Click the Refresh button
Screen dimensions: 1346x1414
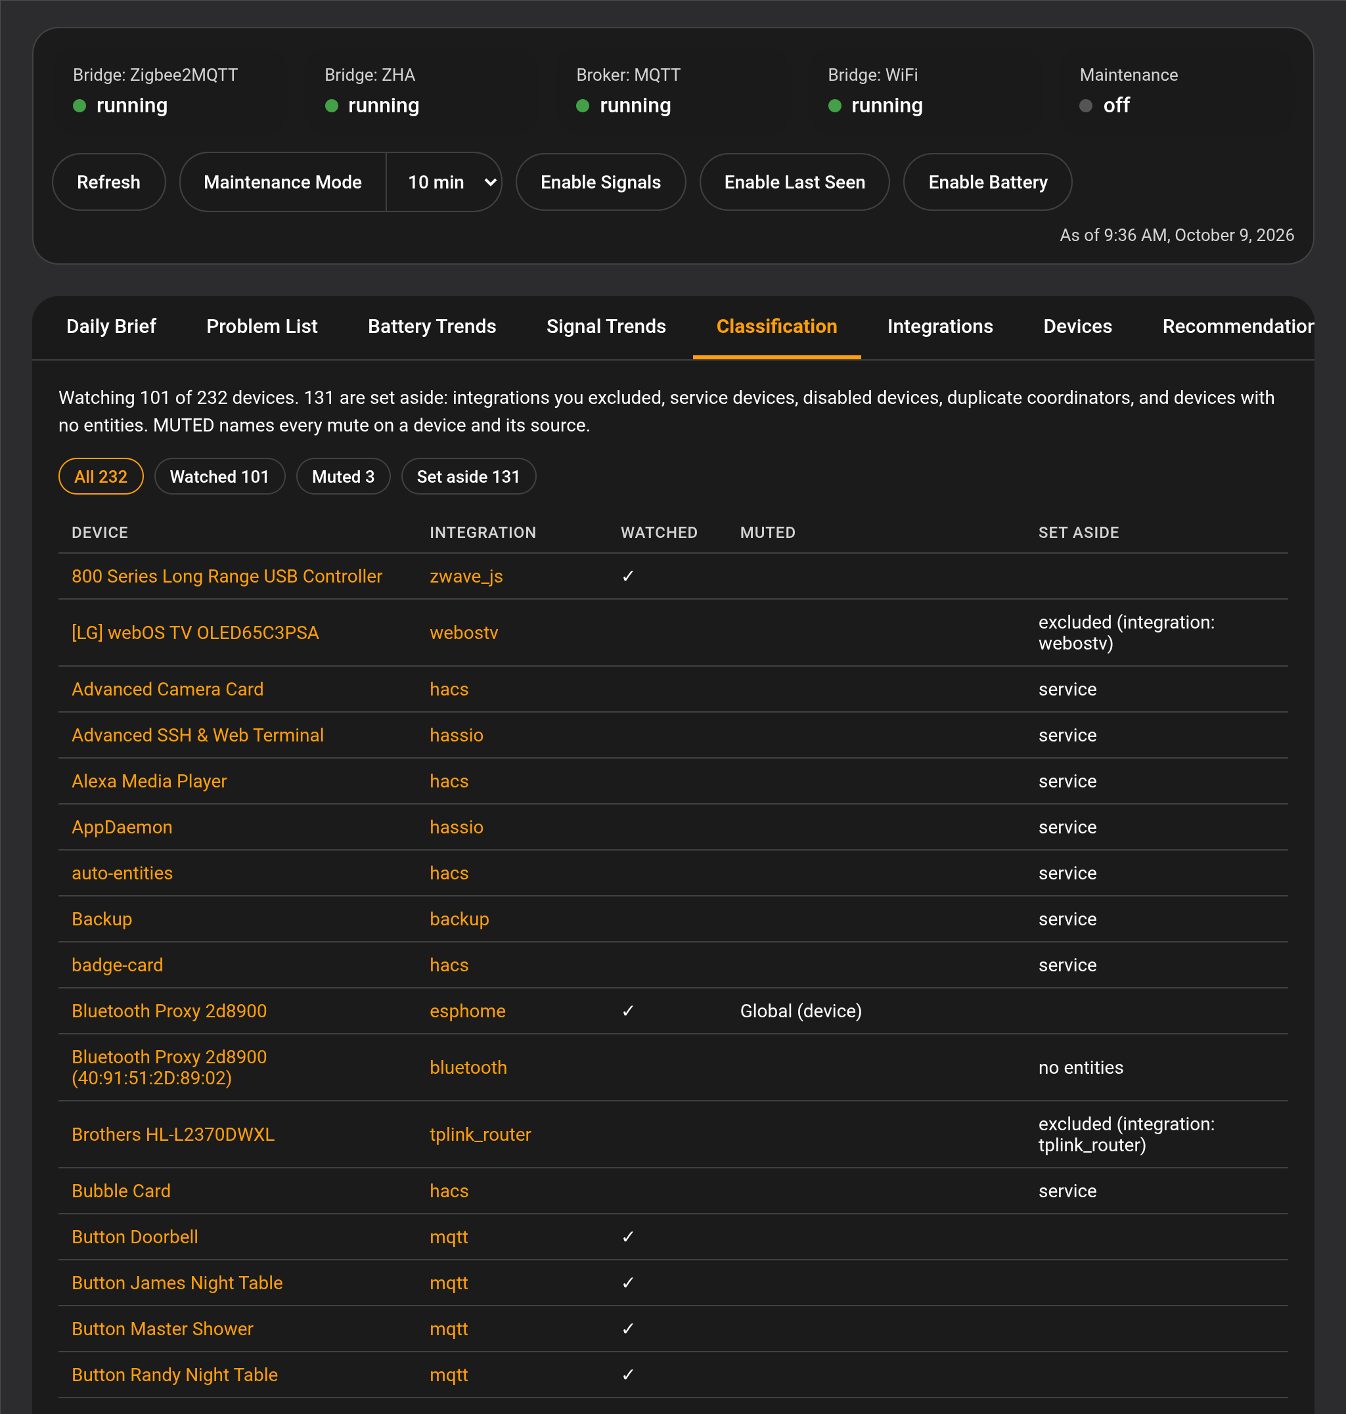(108, 182)
